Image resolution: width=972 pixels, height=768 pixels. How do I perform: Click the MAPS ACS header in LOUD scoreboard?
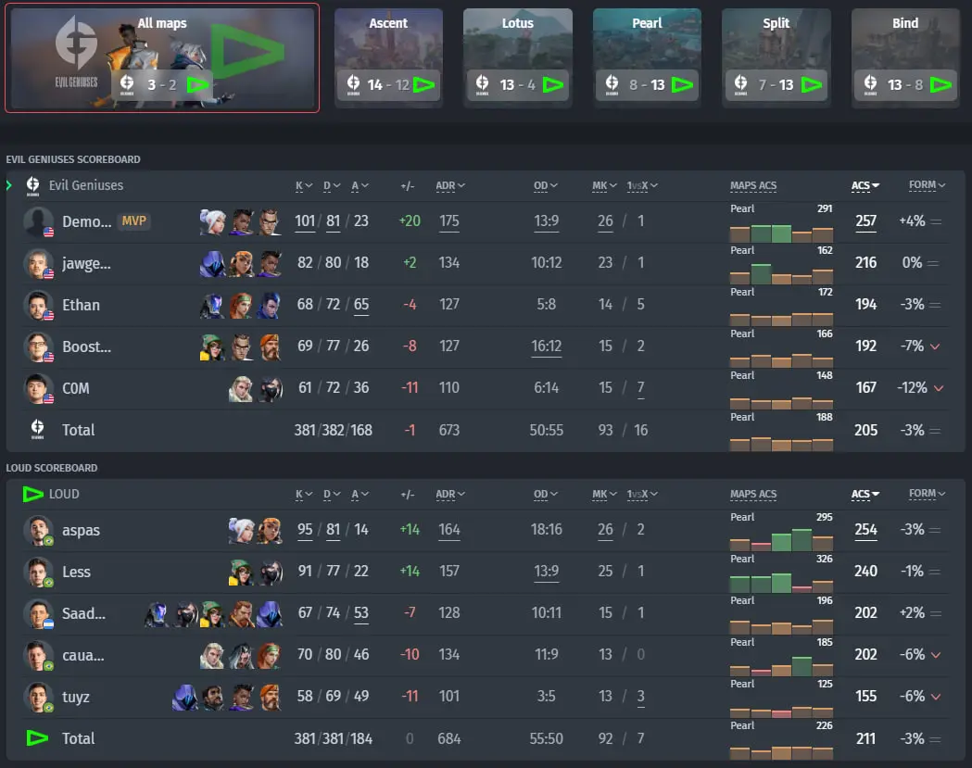[x=753, y=495]
